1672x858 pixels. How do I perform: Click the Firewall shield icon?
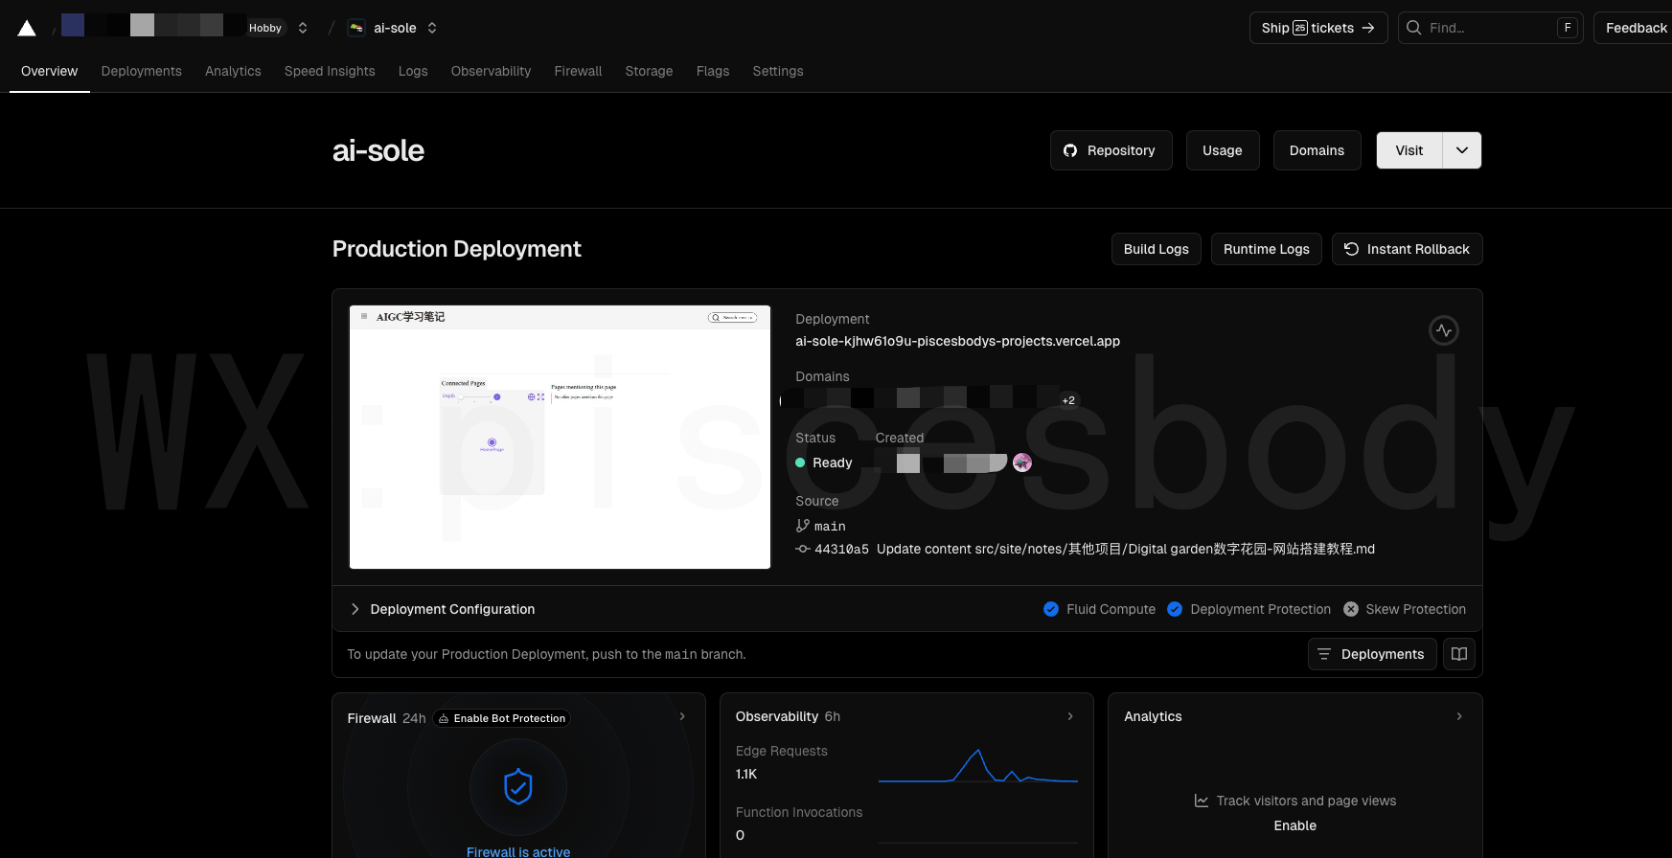click(517, 787)
